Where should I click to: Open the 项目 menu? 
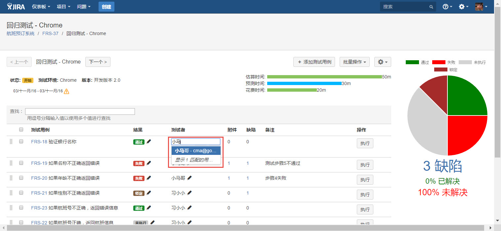click(63, 7)
